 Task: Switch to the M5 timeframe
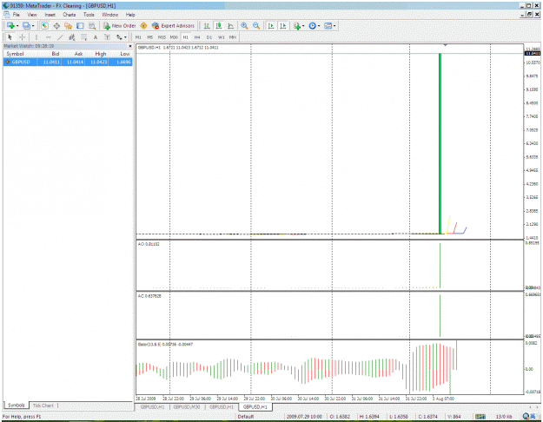point(150,37)
